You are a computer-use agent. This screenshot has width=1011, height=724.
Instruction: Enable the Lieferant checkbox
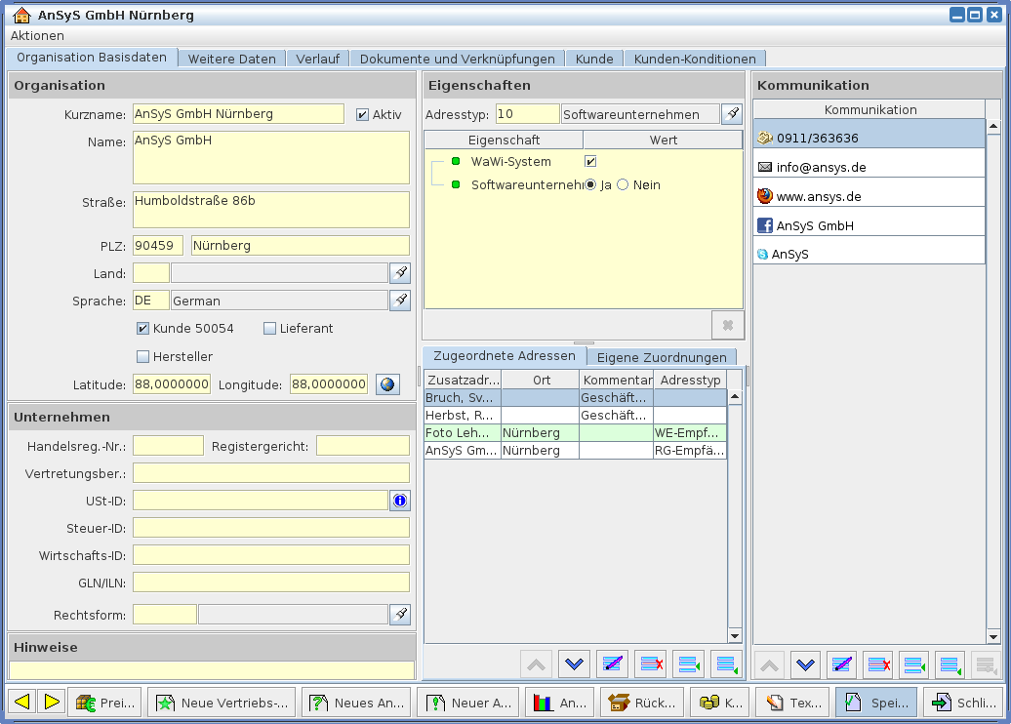coord(270,329)
